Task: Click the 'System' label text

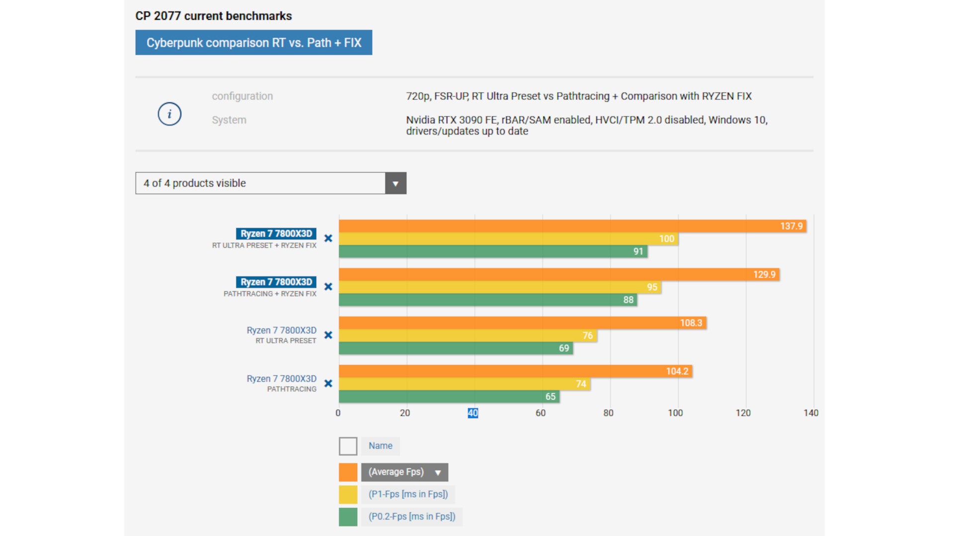Action: point(229,120)
